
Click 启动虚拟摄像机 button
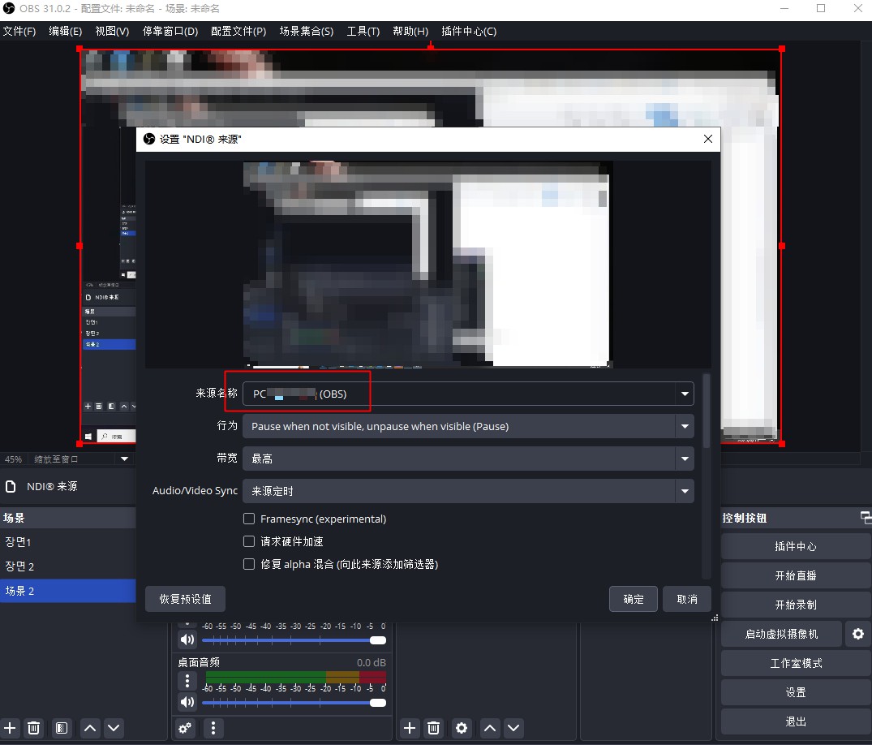(x=781, y=634)
